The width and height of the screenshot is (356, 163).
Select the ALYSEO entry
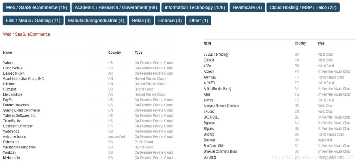tap(209, 83)
